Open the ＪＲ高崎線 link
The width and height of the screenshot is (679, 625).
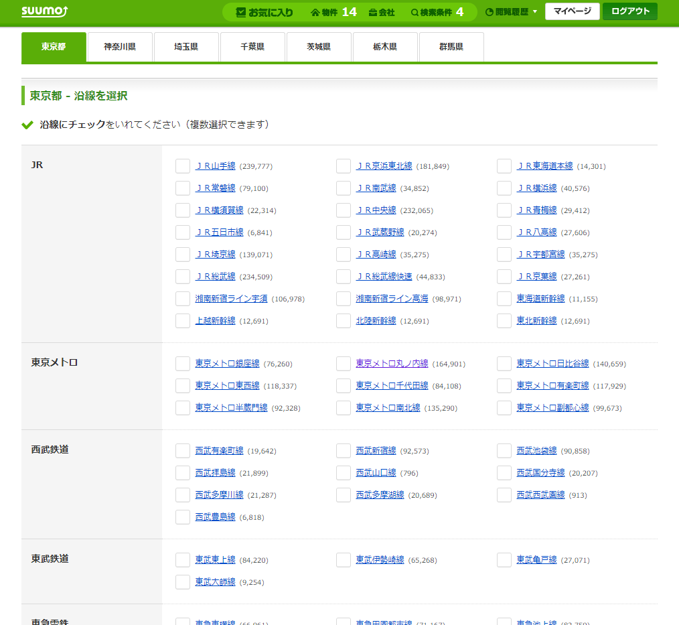(x=376, y=255)
